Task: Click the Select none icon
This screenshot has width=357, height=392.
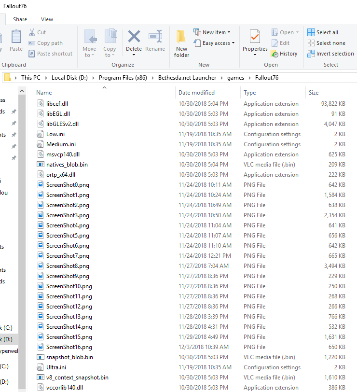Action: pos(311,43)
